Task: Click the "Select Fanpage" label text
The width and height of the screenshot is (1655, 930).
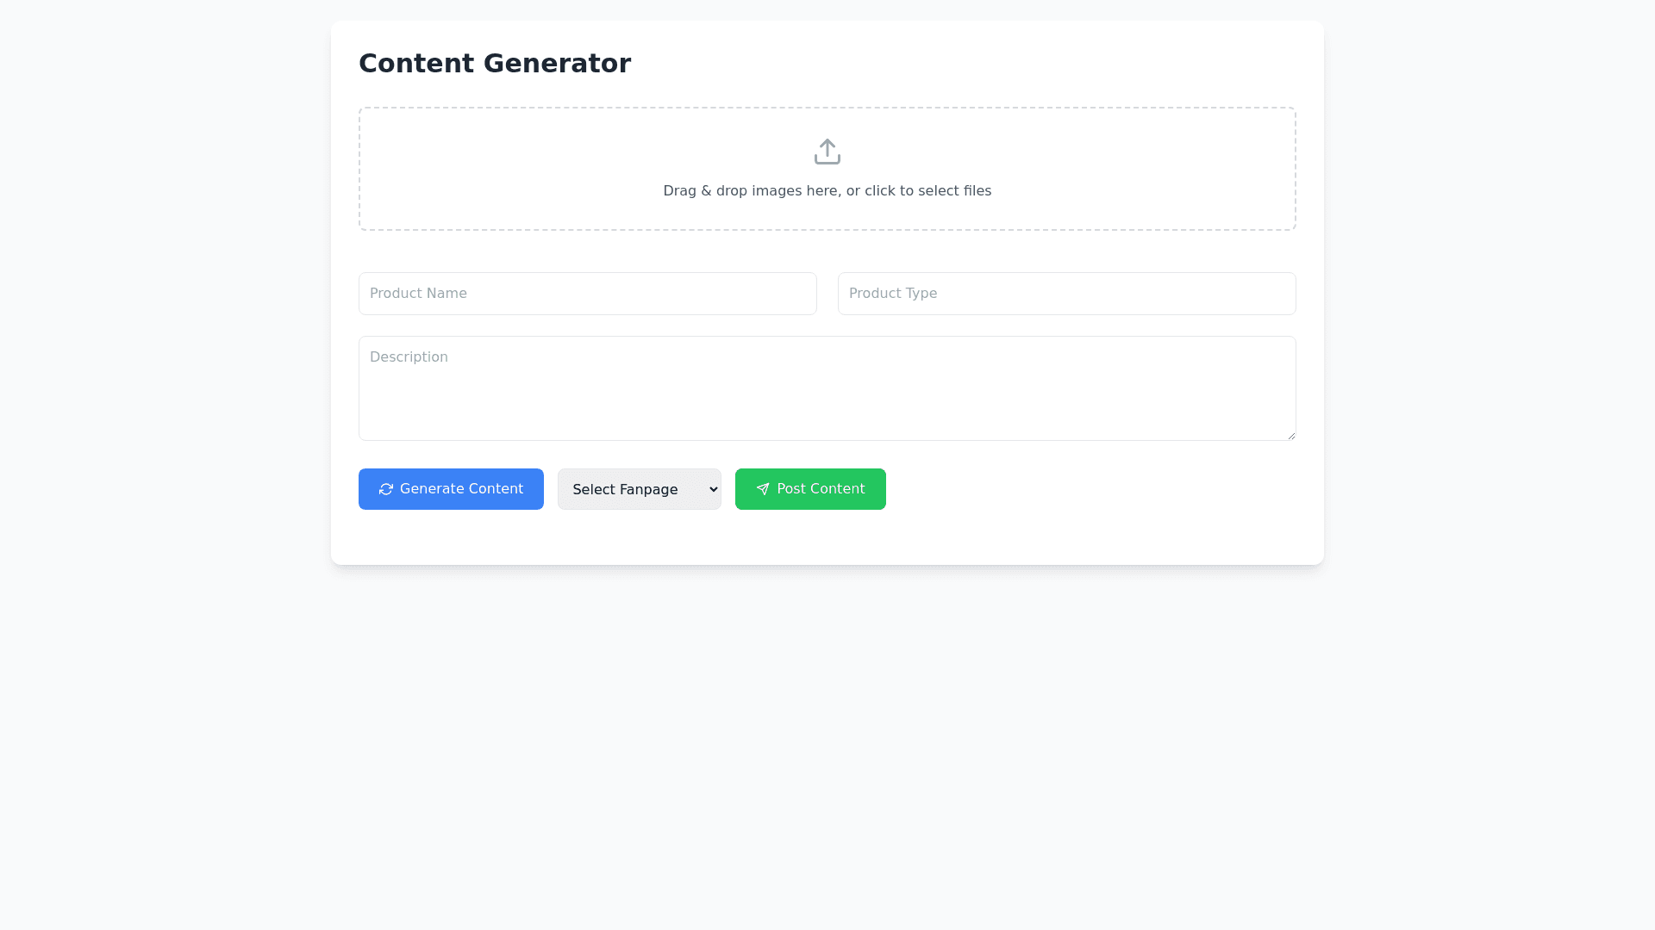Action: [x=625, y=490]
